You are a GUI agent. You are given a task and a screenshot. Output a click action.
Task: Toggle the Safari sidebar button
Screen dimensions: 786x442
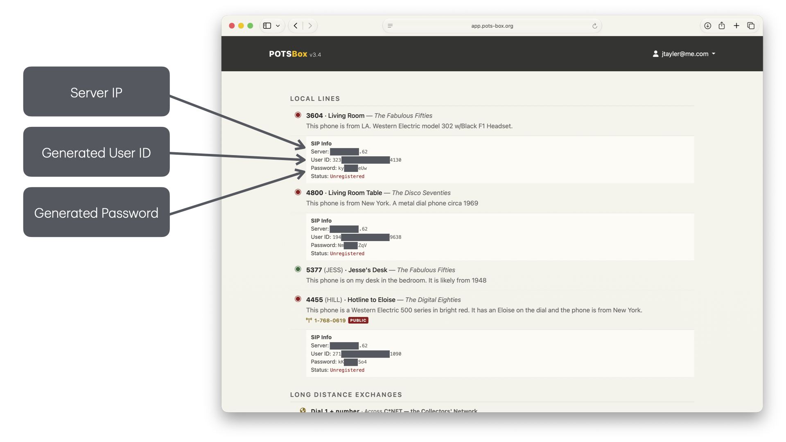[267, 26]
